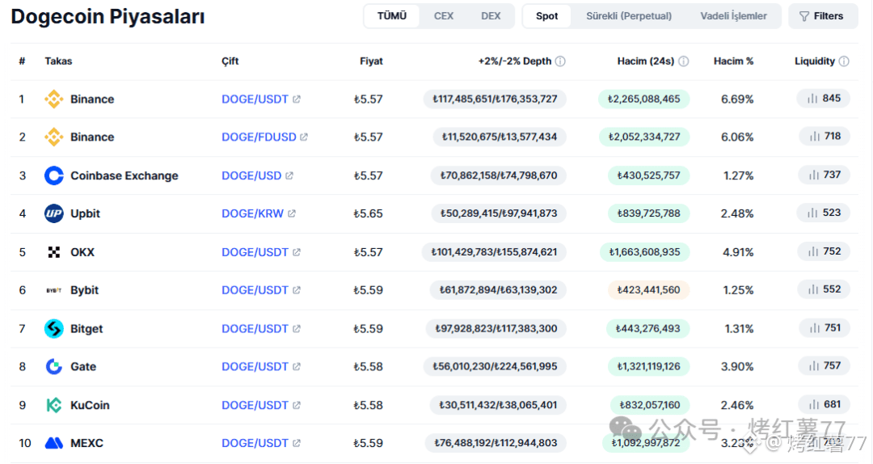Image resolution: width=873 pixels, height=464 pixels.
Task: Click the Çift column header
Action: click(x=230, y=61)
